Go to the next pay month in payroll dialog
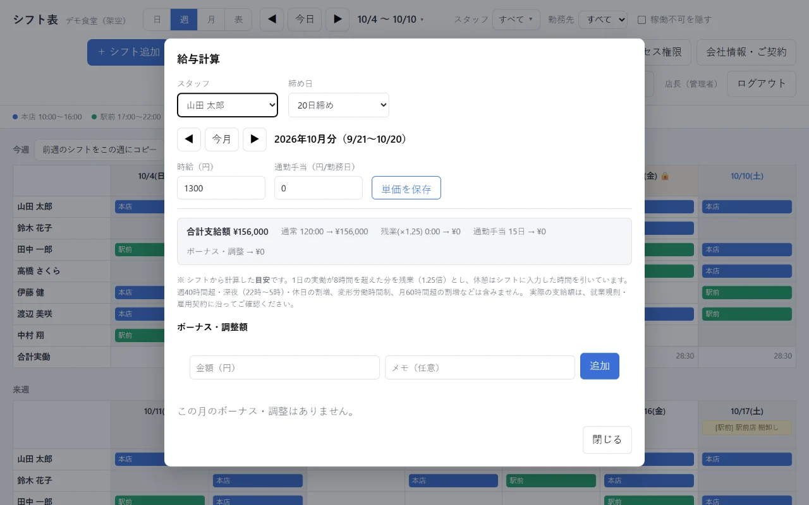809x505 pixels. 255,139
